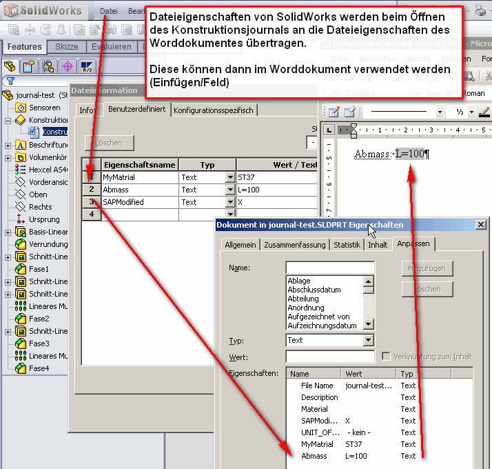This screenshot has height=469, width=492.
Task: Select the Rechts plane tree item
Action: click(34, 207)
